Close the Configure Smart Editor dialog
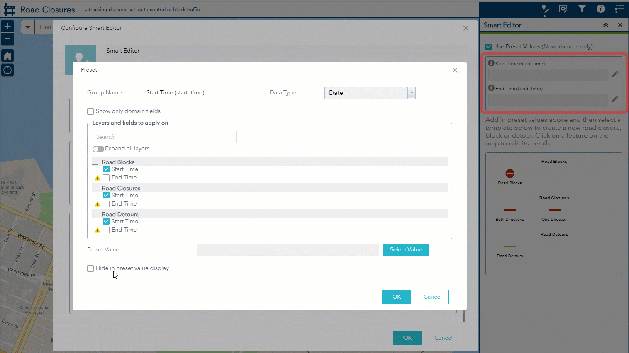Image resolution: width=629 pixels, height=353 pixels. [x=466, y=28]
